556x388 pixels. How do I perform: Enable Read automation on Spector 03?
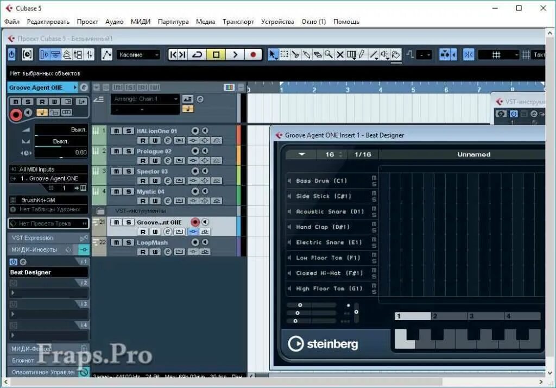(x=143, y=181)
